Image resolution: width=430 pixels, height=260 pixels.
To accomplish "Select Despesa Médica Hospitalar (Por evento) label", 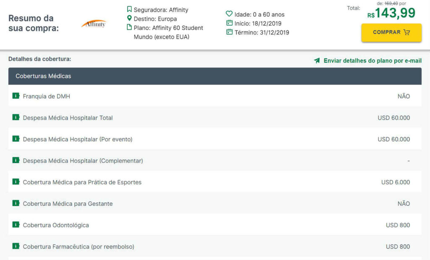I will (x=78, y=139).
